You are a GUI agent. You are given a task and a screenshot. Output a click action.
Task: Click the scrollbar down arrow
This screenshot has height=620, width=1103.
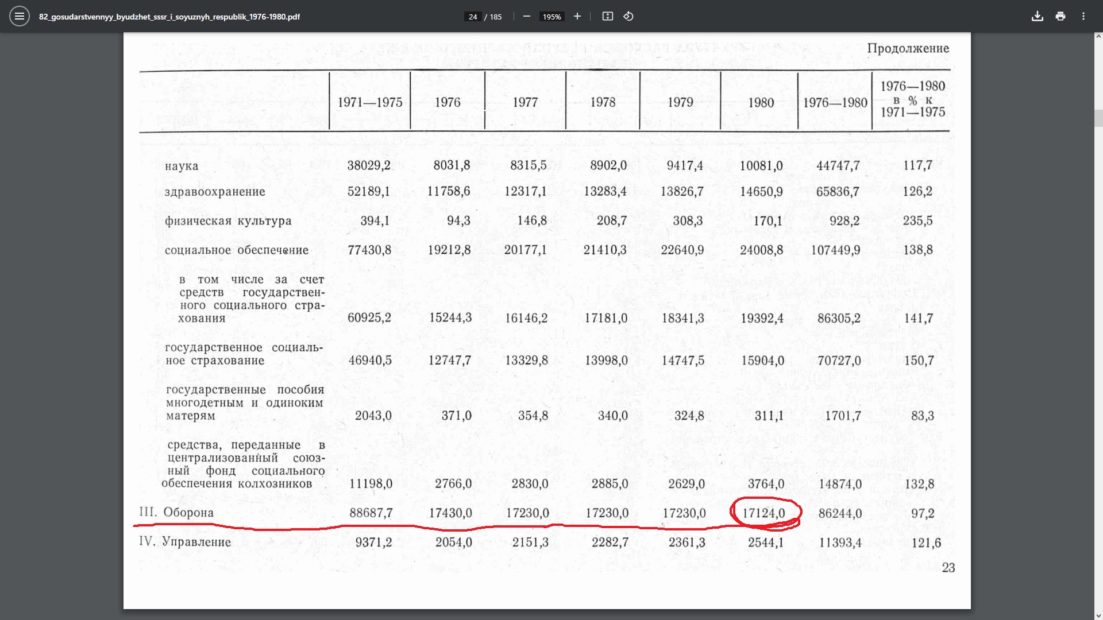(1098, 615)
